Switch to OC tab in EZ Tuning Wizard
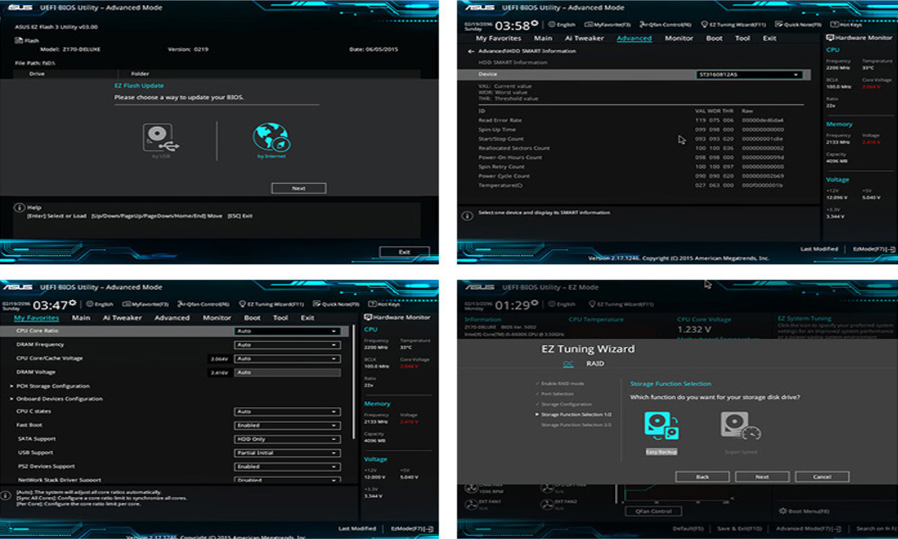Image resolution: width=898 pixels, height=539 pixels. click(568, 363)
